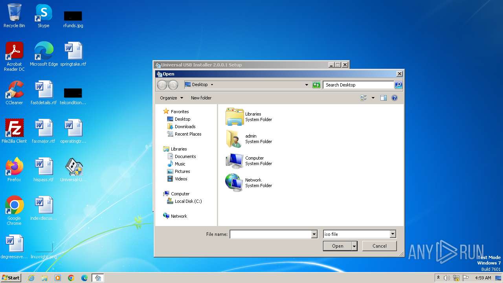The height and width of the screenshot is (283, 503).
Task: Open Google Chrome desktop shortcut
Action: pyautogui.click(x=14, y=211)
